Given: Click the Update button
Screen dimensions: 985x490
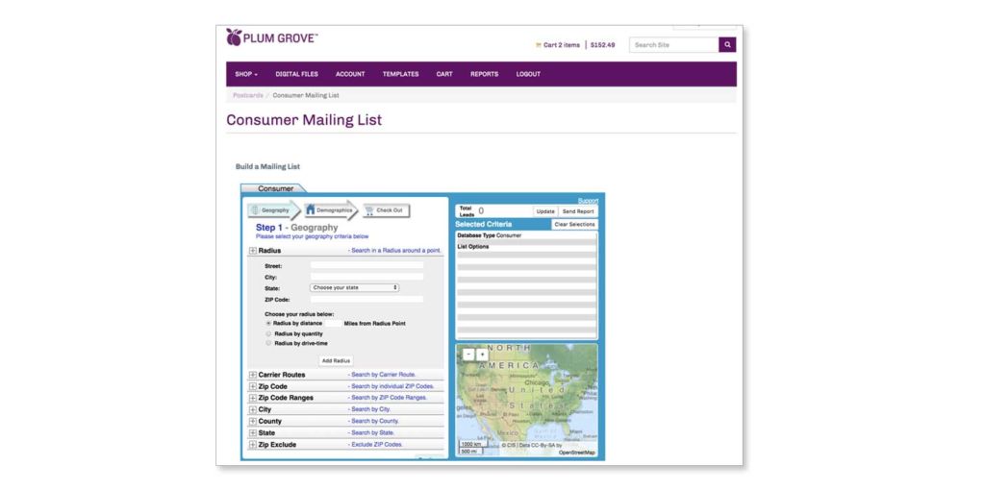Looking at the screenshot, I should pos(545,211).
